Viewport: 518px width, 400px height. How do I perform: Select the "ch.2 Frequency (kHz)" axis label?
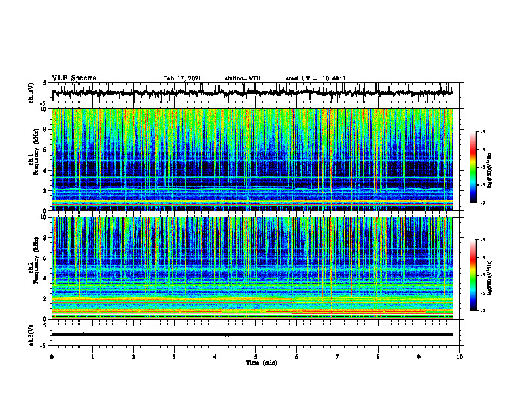(34, 259)
